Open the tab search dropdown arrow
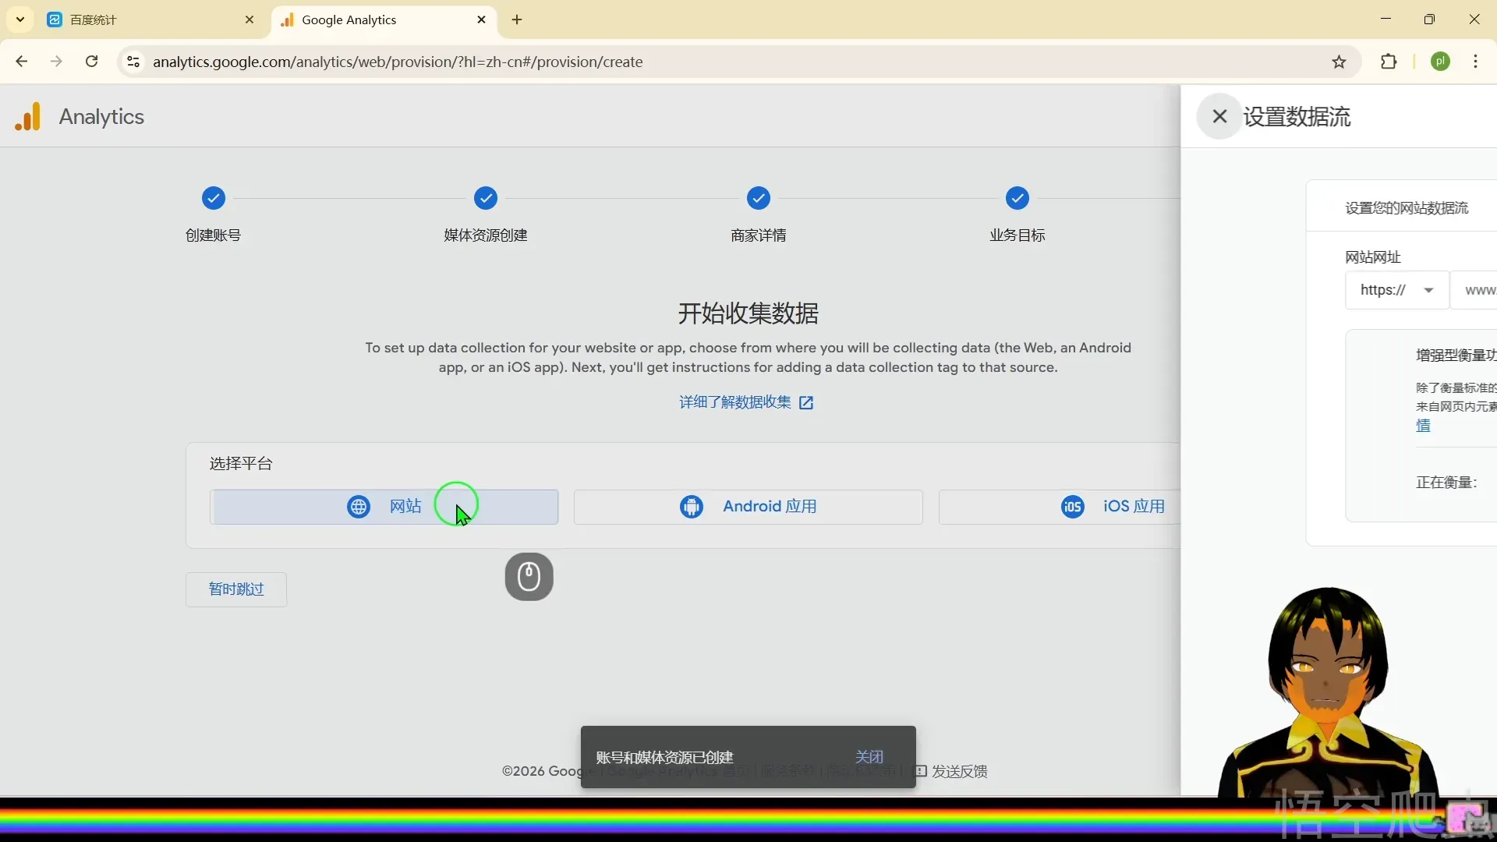The image size is (1497, 842). (x=20, y=20)
